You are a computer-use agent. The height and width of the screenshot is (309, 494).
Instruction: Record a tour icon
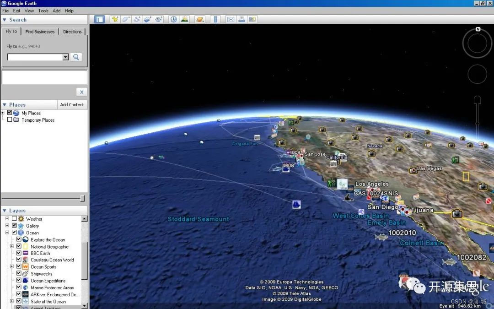[158, 19]
